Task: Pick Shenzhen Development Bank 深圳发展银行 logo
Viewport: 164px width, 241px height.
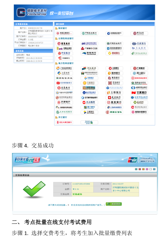Action: (114, 48)
